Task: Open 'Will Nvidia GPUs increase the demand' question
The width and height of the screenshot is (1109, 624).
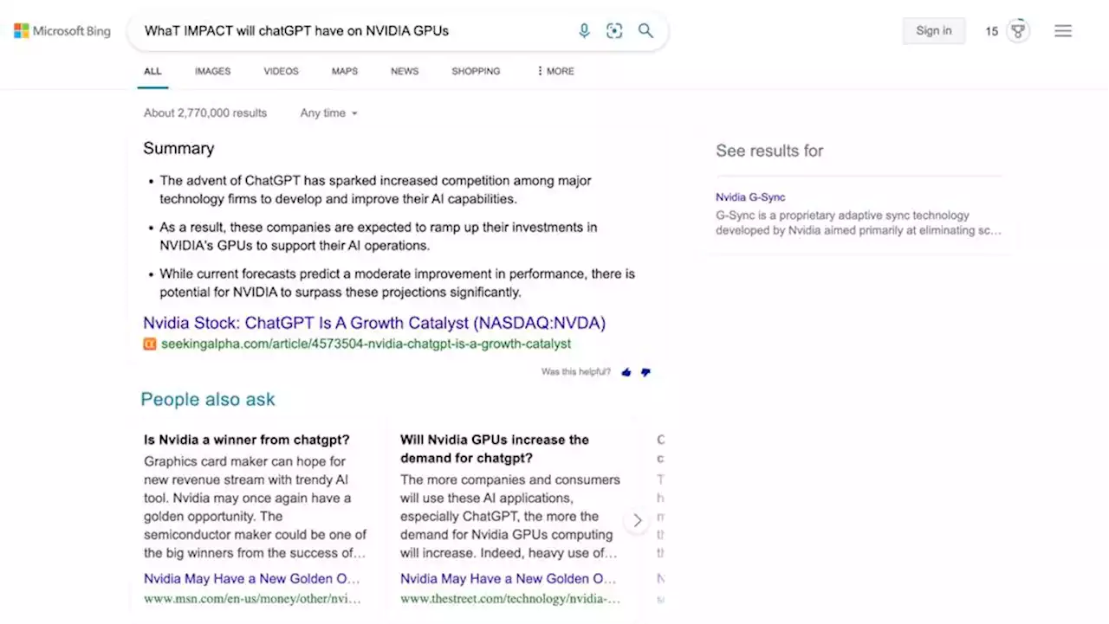Action: [494, 448]
